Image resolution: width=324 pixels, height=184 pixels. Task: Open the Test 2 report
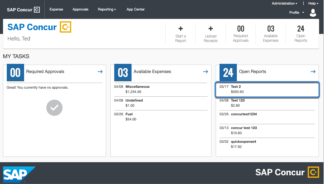pos(267,89)
